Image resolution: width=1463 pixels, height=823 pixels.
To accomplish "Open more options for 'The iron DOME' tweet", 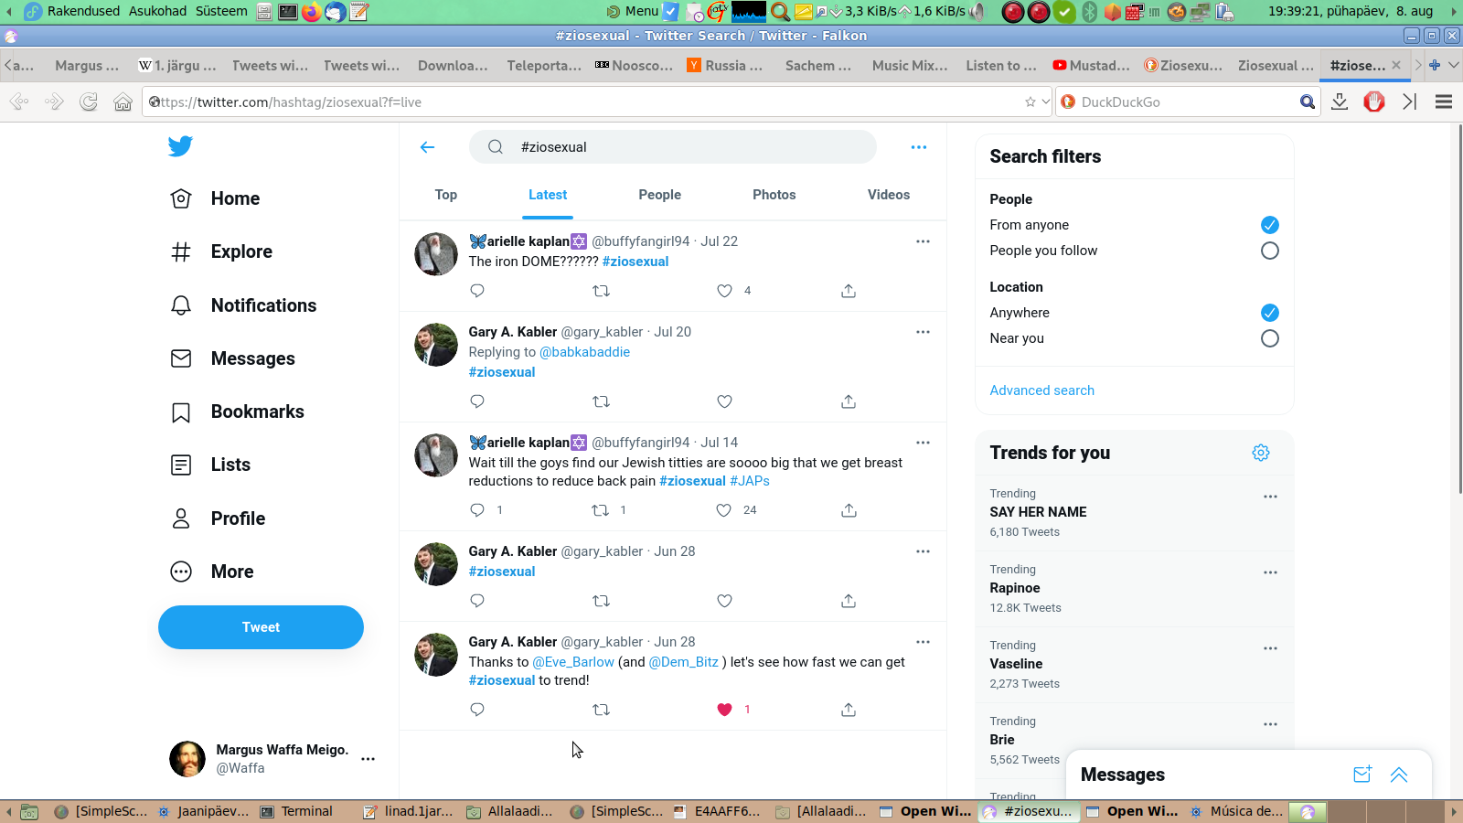I will coord(923,241).
